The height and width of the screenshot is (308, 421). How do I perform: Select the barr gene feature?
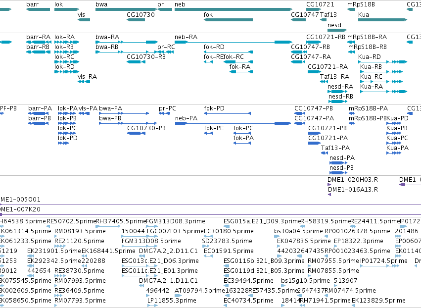tap(38, 9)
